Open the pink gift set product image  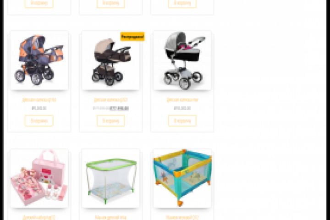pyautogui.click(x=39, y=178)
